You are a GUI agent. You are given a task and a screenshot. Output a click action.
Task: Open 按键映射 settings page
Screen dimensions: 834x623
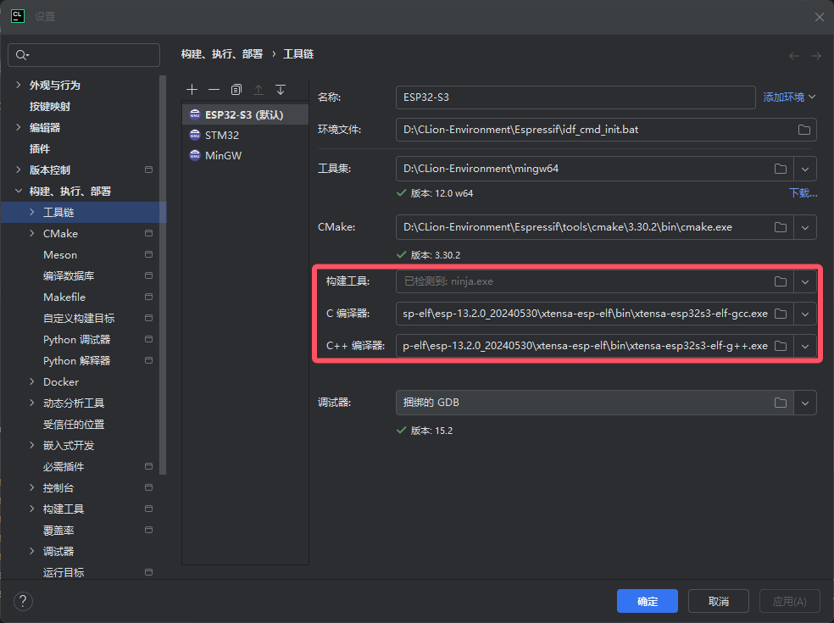click(50, 107)
